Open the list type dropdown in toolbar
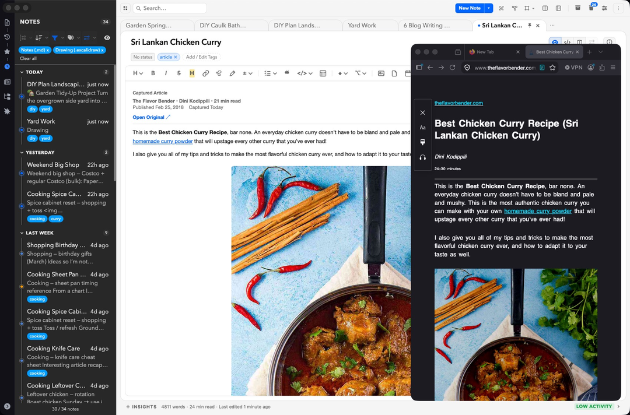 (270, 73)
